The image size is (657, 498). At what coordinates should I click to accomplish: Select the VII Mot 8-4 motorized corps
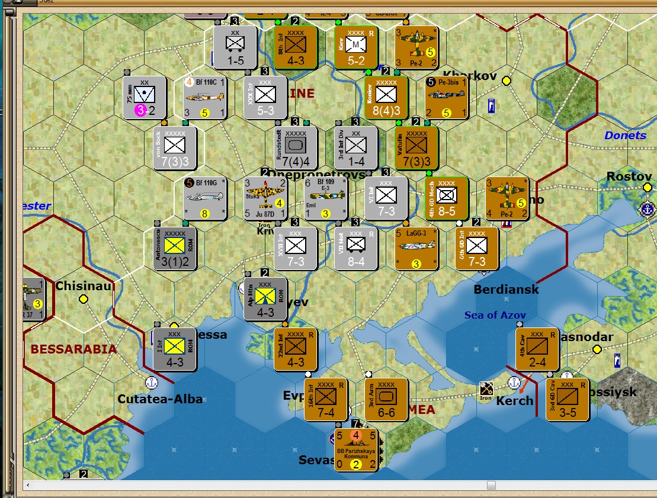point(355,248)
